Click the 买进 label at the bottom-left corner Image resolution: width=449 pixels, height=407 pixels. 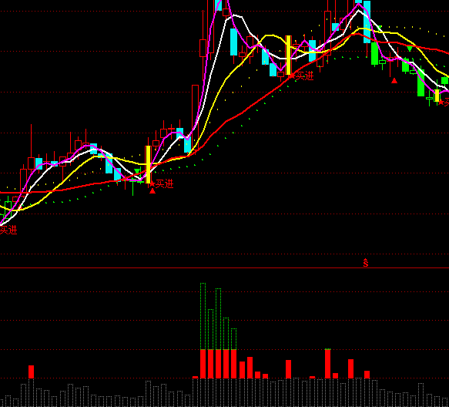point(8,230)
